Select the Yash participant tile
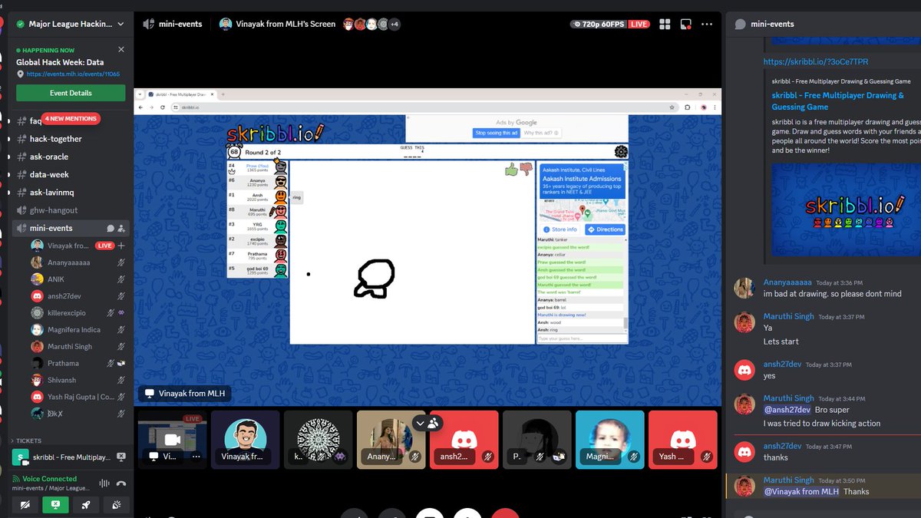The height and width of the screenshot is (518, 921). tap(683, 440)
